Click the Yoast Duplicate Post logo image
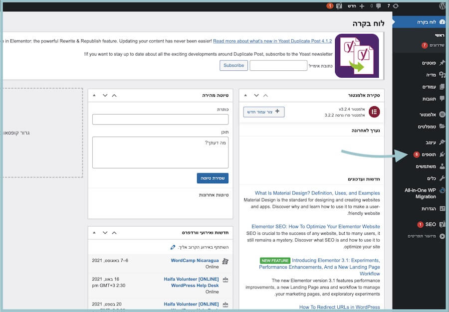 point(357,56)
